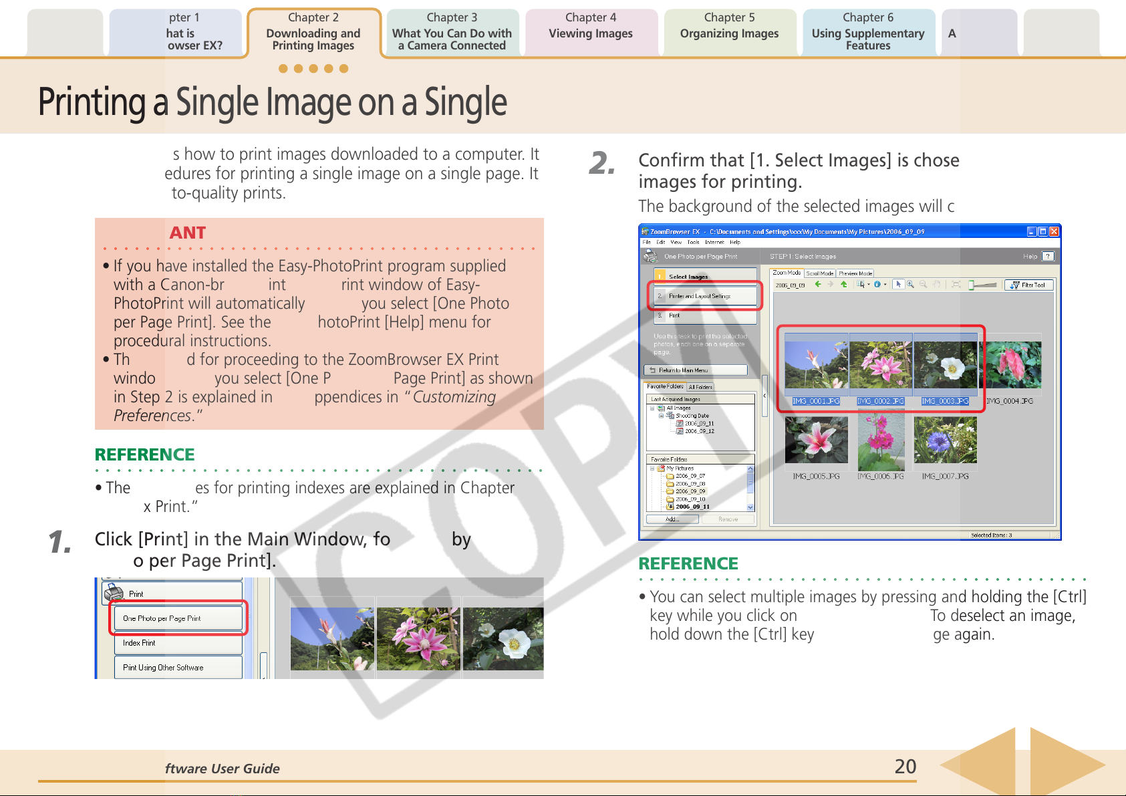
Task: Click the Help question mark button
Action: click(x=1047, y=256)
